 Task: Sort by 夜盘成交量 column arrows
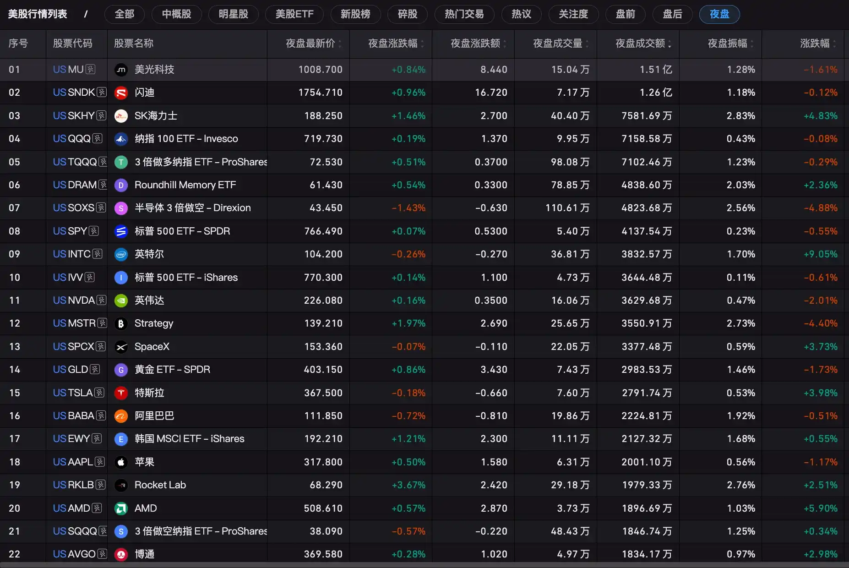pyautogui.click(x=587, y=44)
